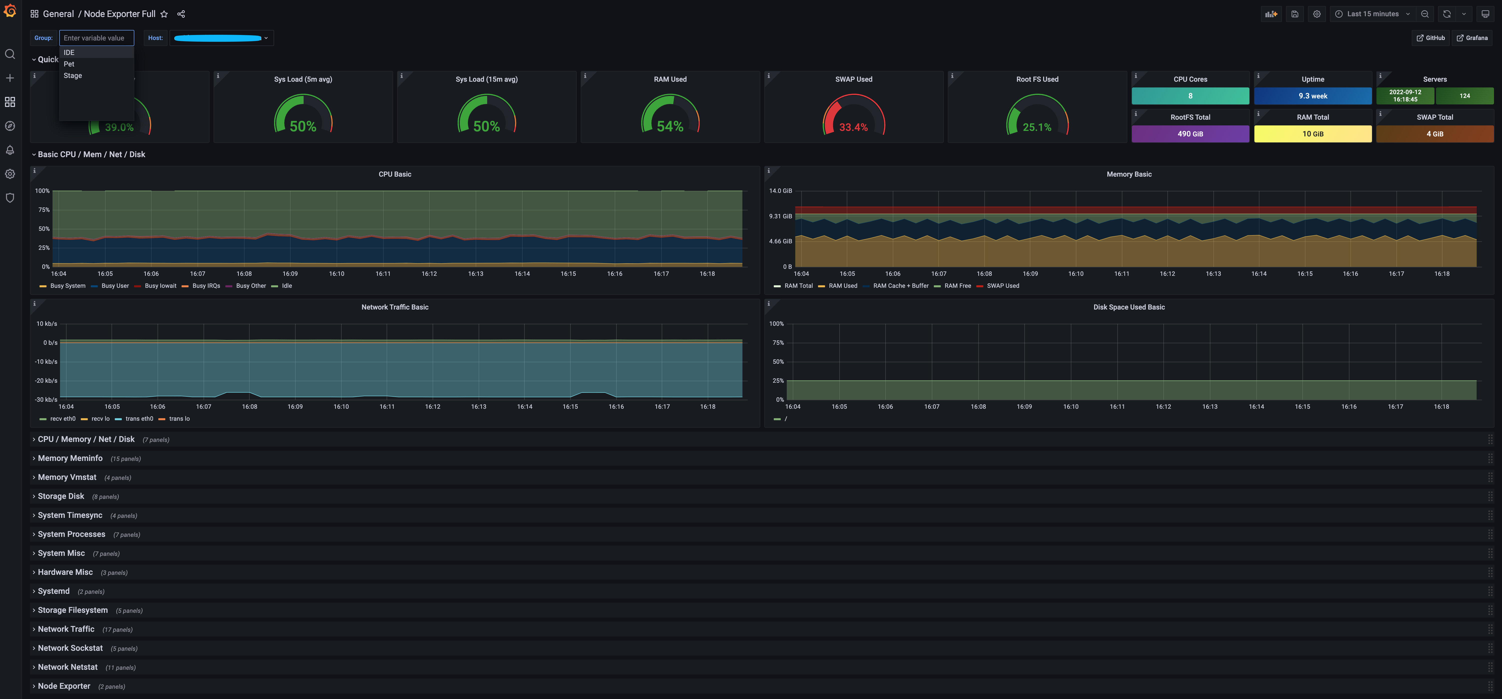Refresh the dashboard
The width and height of the screenshot is (1502, 699).
pyautogui.click(x=1447, y=14)
